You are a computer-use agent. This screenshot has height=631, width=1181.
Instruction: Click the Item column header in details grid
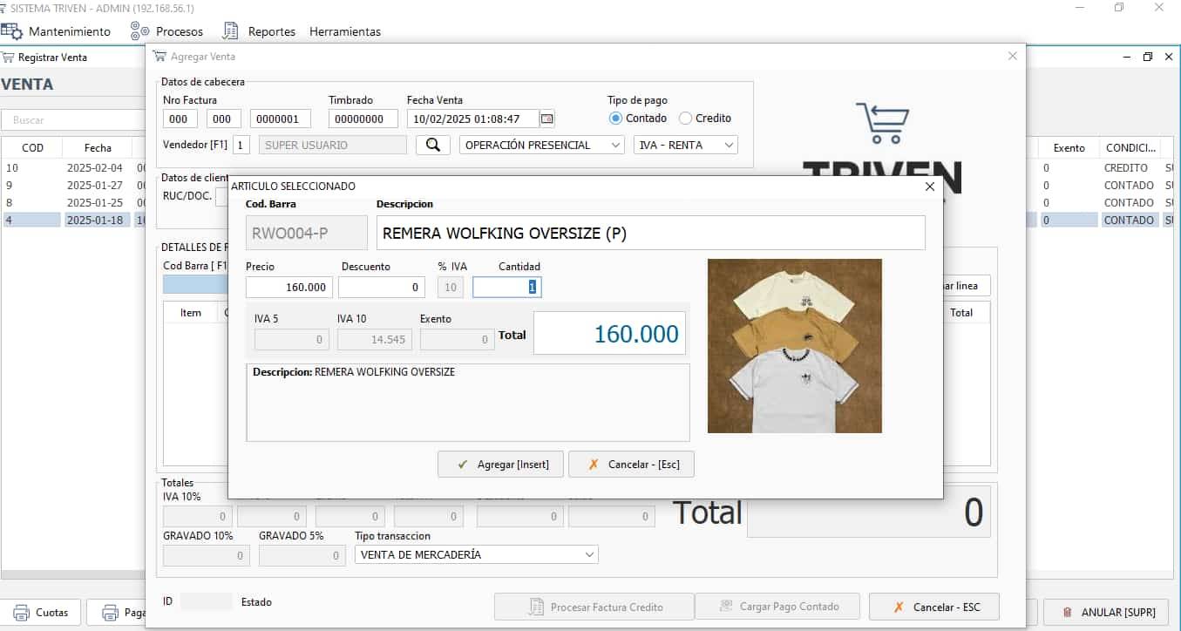coord(191,312)
